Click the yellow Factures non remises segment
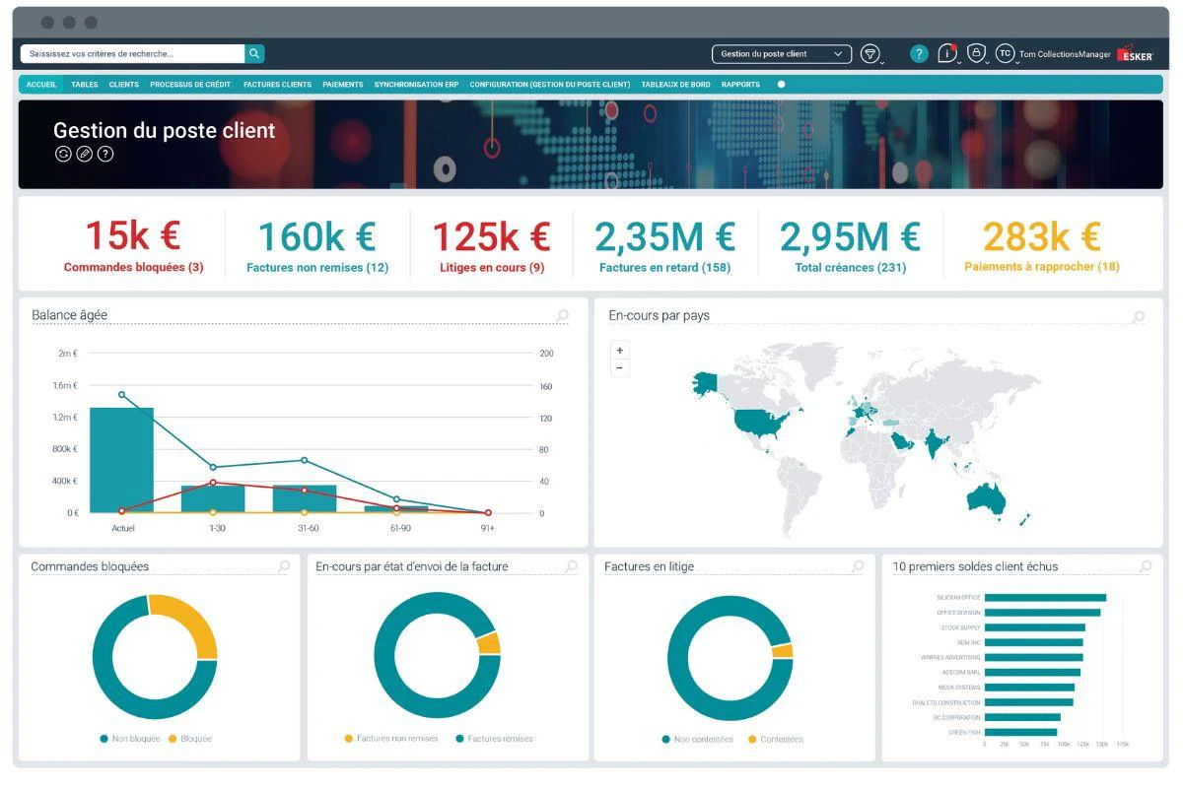Viewport: 1183px width, 788px height. coord(489,643)
